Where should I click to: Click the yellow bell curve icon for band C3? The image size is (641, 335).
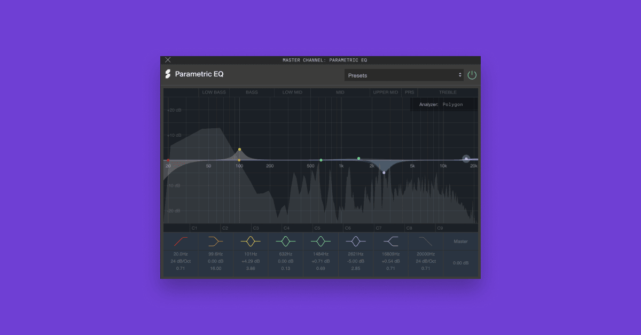tap(251, 241)
